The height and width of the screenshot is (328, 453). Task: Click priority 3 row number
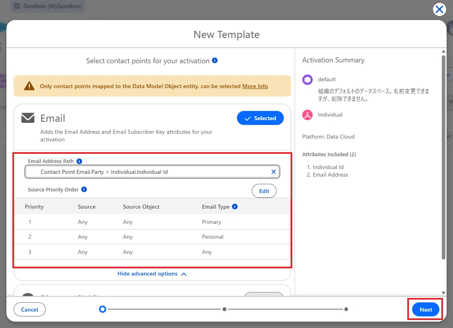pos(30,252)
